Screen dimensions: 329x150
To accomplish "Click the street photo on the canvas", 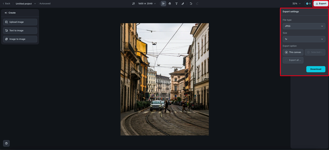I will pyautogui.click(x=164, y=79).
